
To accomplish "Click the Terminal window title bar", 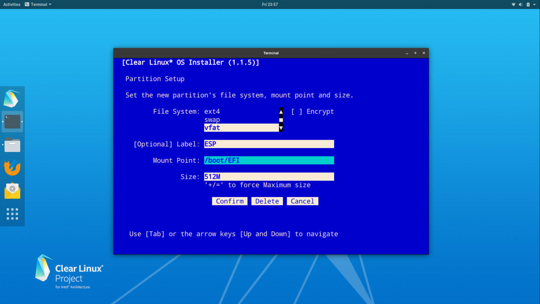I will 271,53.
